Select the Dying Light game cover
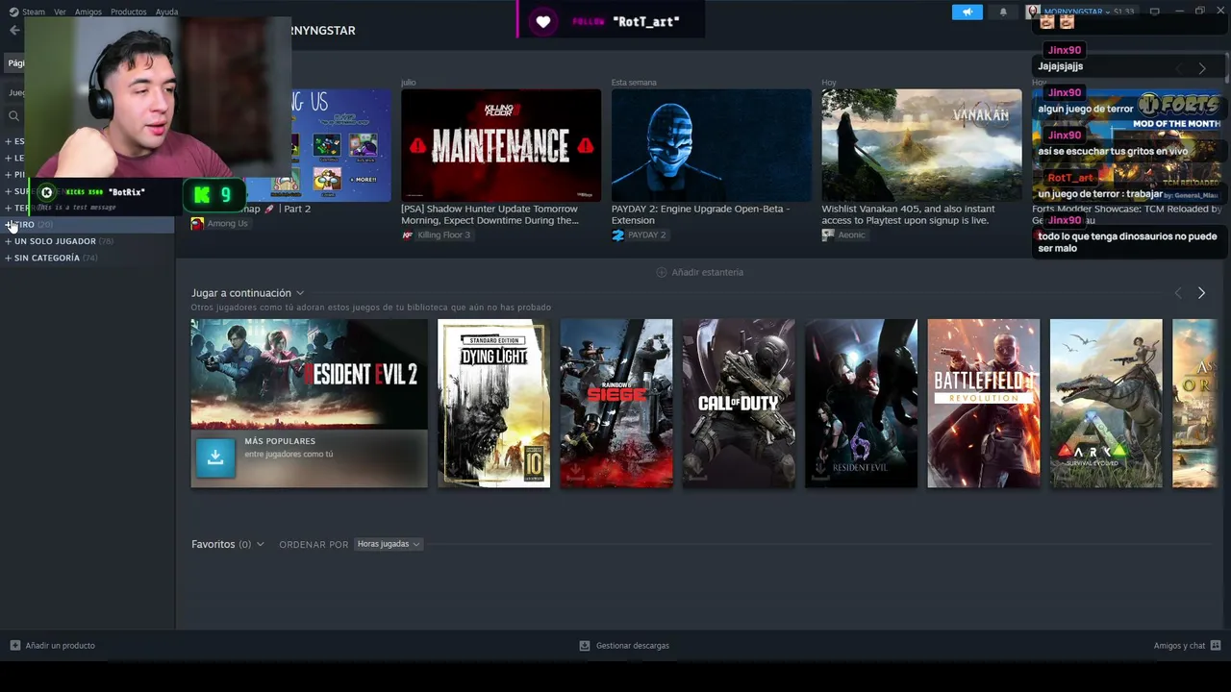This screenshot has height=692, width=1231. click(x=493, y=404)
